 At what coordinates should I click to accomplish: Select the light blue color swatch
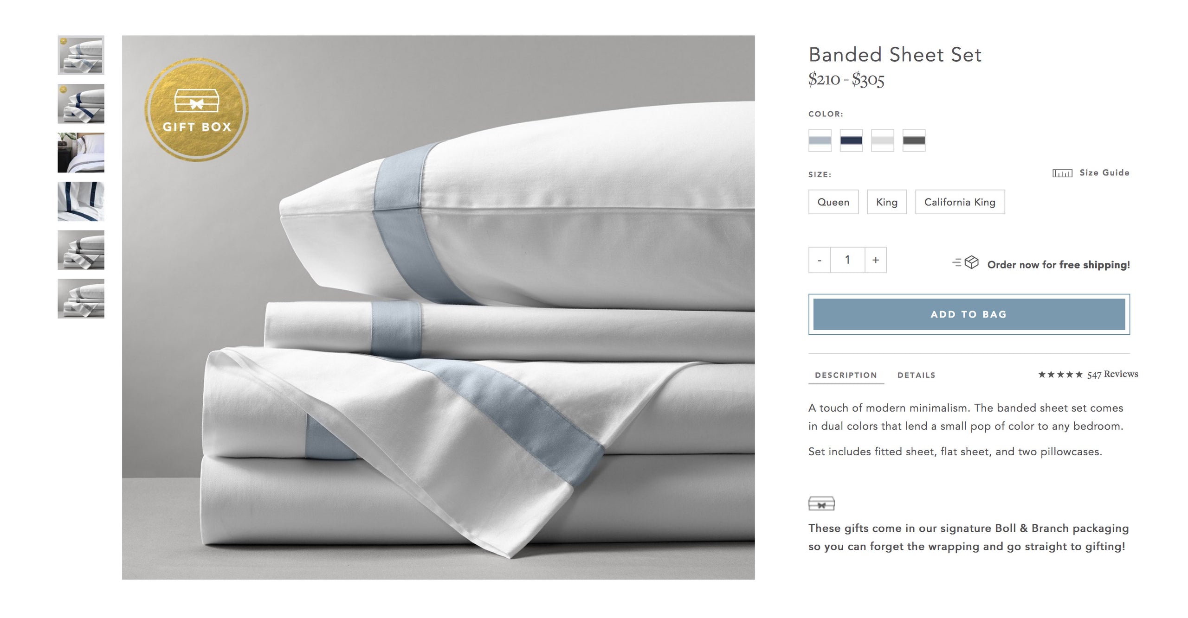[x=820, y=140]
